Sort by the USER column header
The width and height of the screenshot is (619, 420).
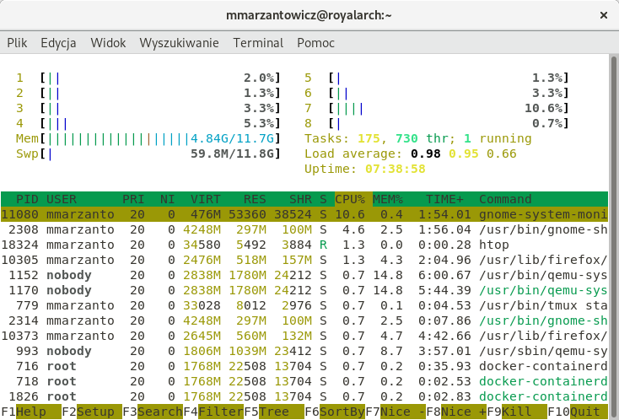tap(62, 199)
